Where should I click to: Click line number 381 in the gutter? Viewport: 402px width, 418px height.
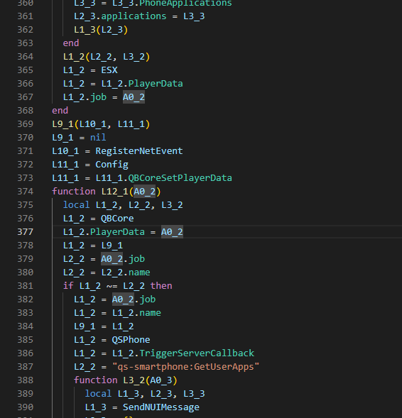coord(26,285)
